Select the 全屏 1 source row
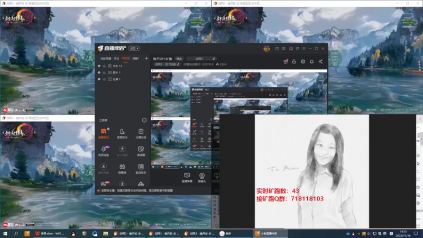The width and height of the screenshot is (423, 238). point(122,79)
